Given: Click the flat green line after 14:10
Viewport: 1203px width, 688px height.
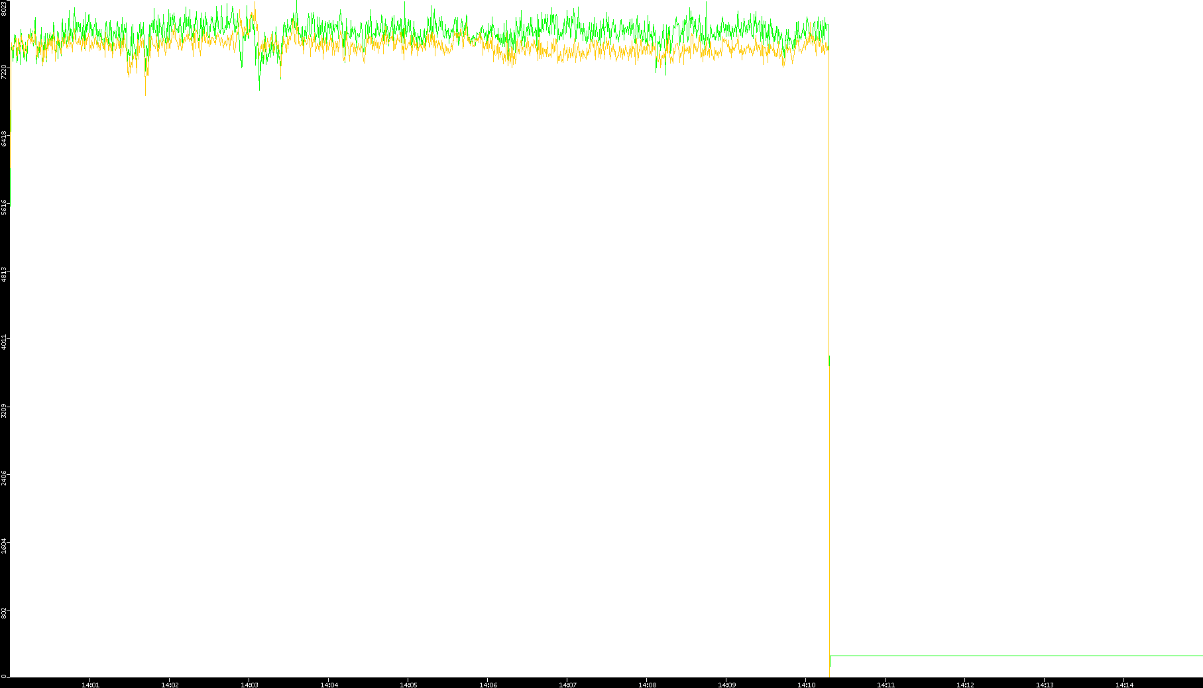Looking at the screenshot, I should [x=1016, y=656].
